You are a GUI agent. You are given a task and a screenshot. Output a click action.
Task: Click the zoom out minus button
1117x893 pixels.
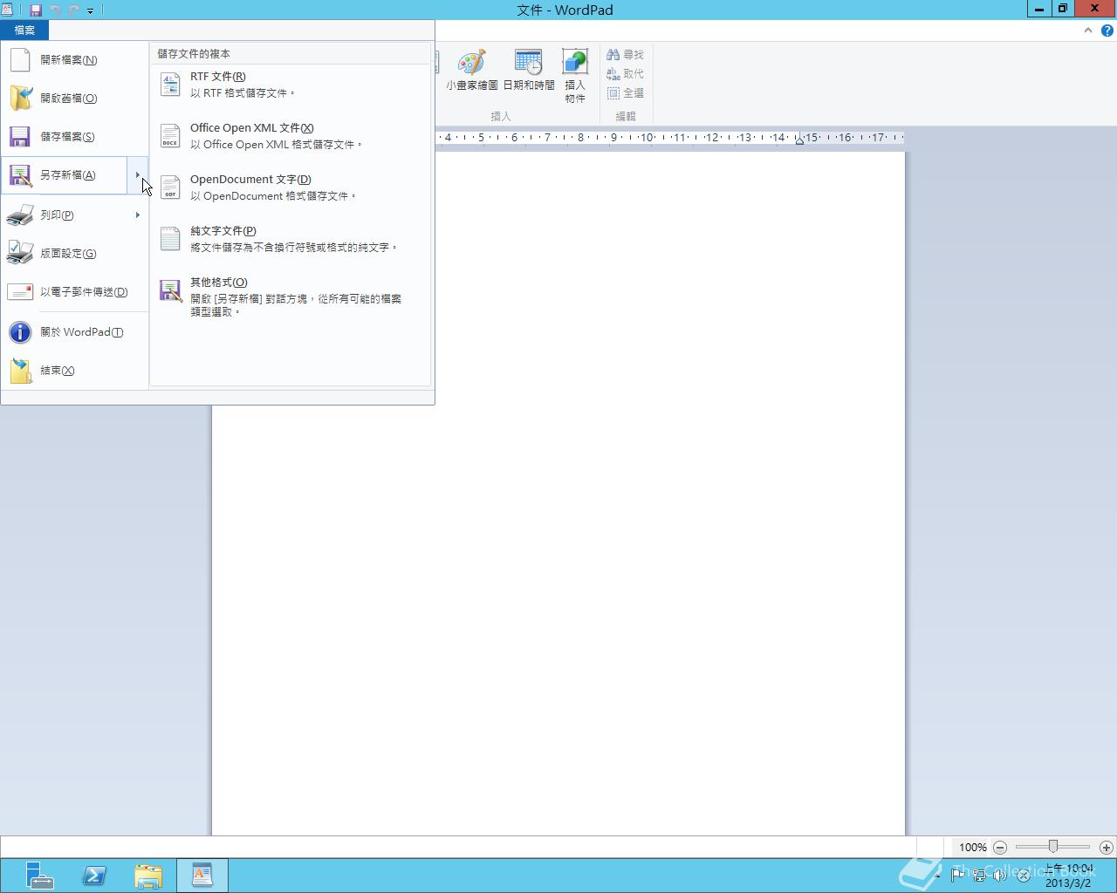pyautogui.click(x=1000, y=847)
